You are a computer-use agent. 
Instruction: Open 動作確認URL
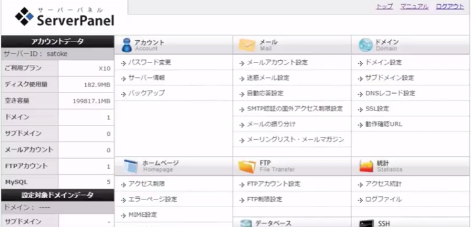pos(383,124)
